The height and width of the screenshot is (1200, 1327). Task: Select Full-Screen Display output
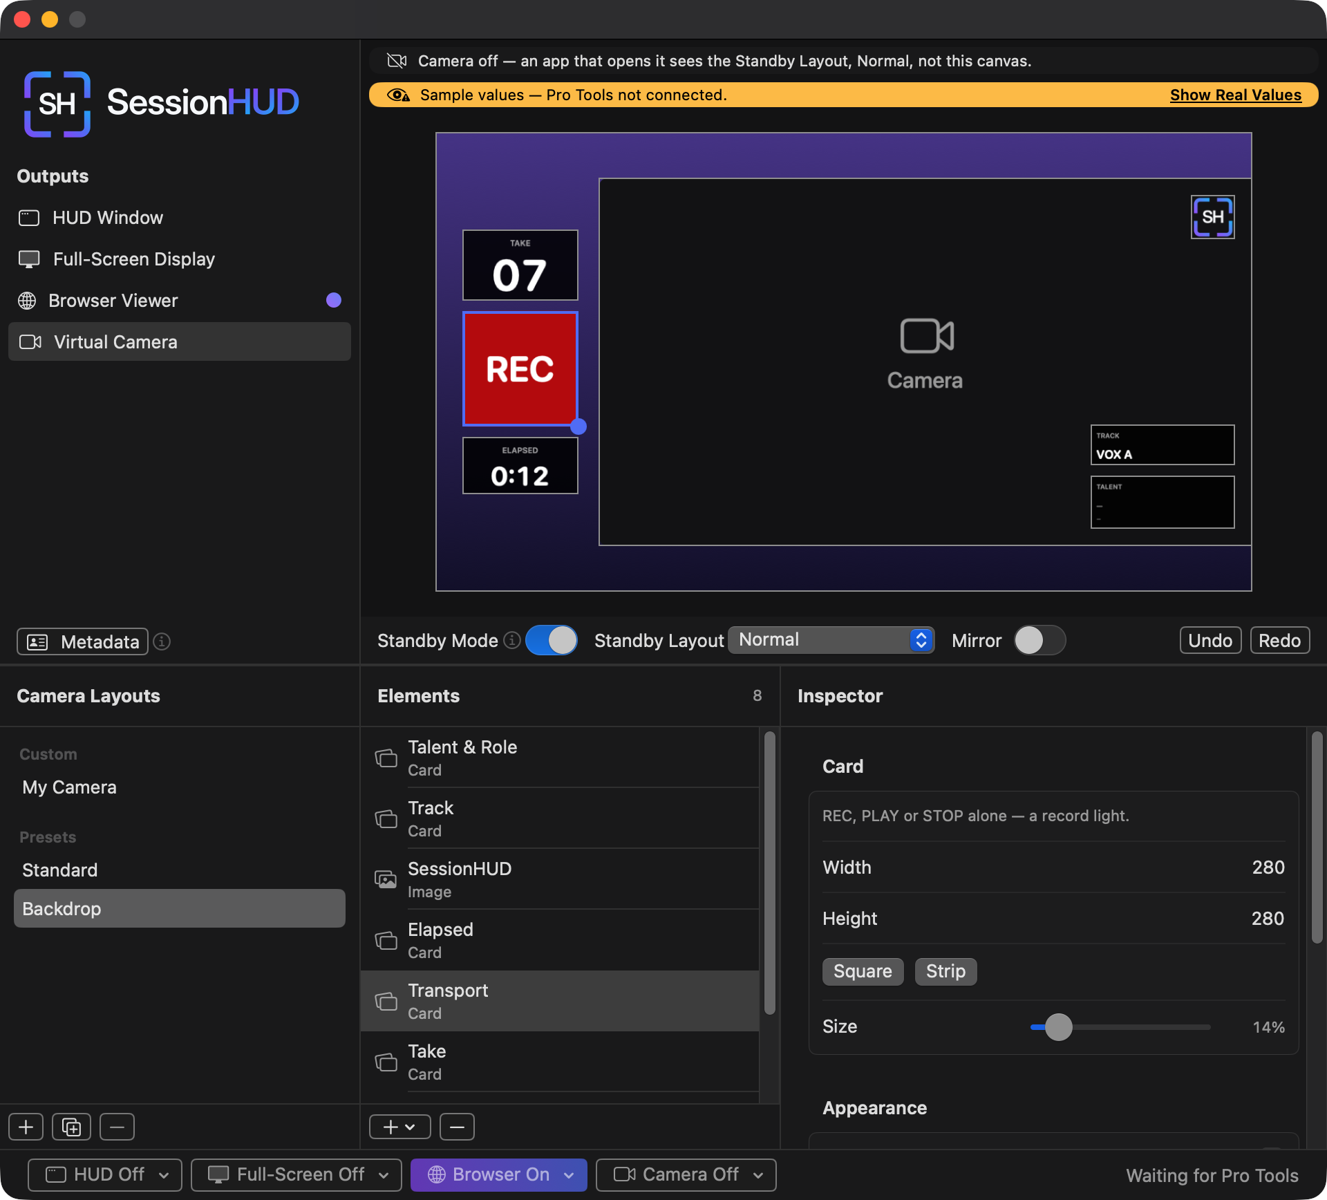180,259
